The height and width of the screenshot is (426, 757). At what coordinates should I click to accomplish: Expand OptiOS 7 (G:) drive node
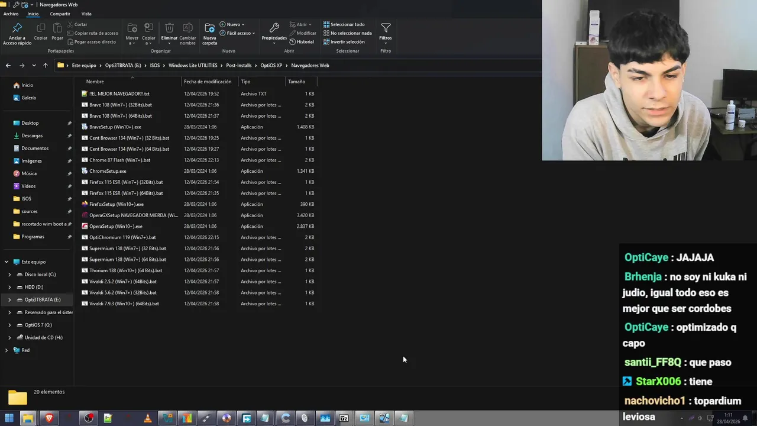(9, 325)
